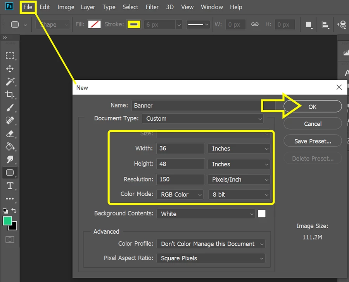This screenshot has height=282, width=349.
Task: Open the Type menu
Action: (x=109, y=7)
